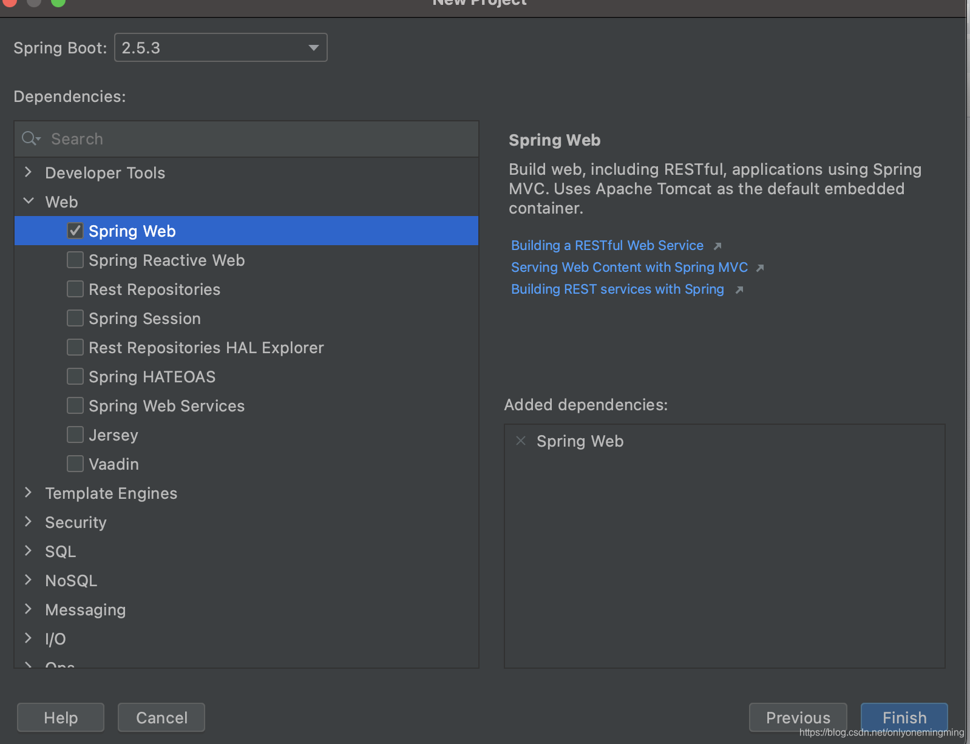Expand the Developer Tools category
Image resolution: width=970 pixels, height=744 pixels.
click(x=28, y=172)
